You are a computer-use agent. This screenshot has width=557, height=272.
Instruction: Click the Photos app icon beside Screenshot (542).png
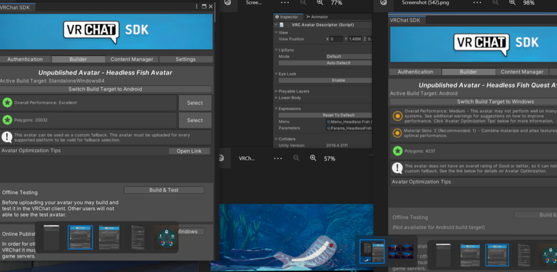384,2
